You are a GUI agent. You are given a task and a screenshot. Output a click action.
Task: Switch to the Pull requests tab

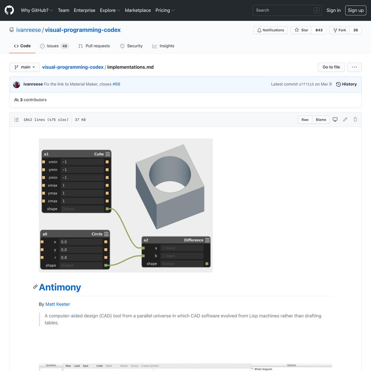click(x=94, y=46)
